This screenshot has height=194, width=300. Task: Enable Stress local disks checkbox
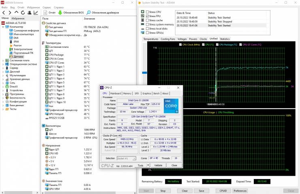(147, 28)
